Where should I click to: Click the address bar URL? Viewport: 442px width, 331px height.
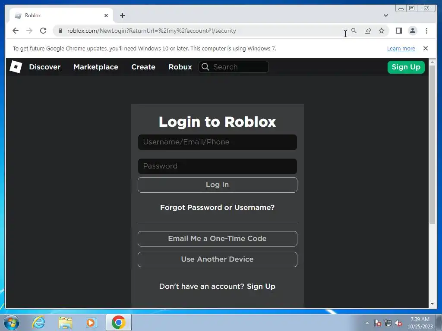[152, 31]
